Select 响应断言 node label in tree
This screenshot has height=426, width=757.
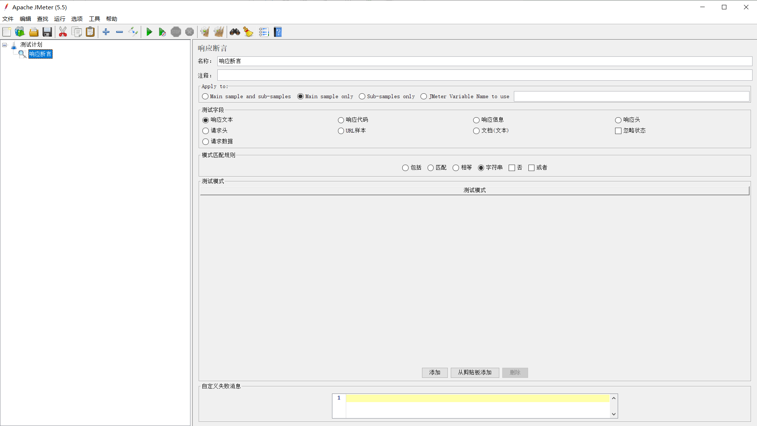click(x=40, y=55)
